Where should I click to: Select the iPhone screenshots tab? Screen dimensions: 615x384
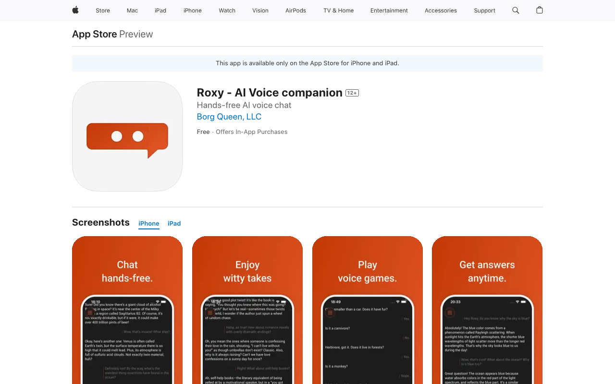149,224
